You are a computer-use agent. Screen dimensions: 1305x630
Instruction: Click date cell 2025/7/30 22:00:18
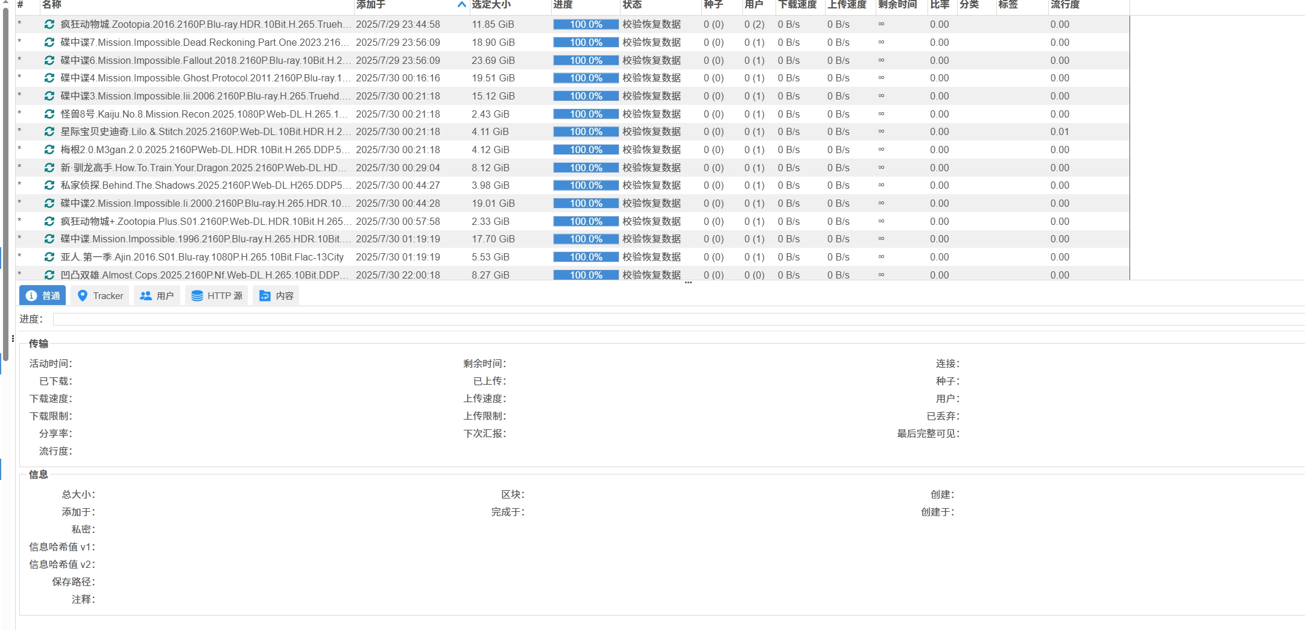pos(398,275)
